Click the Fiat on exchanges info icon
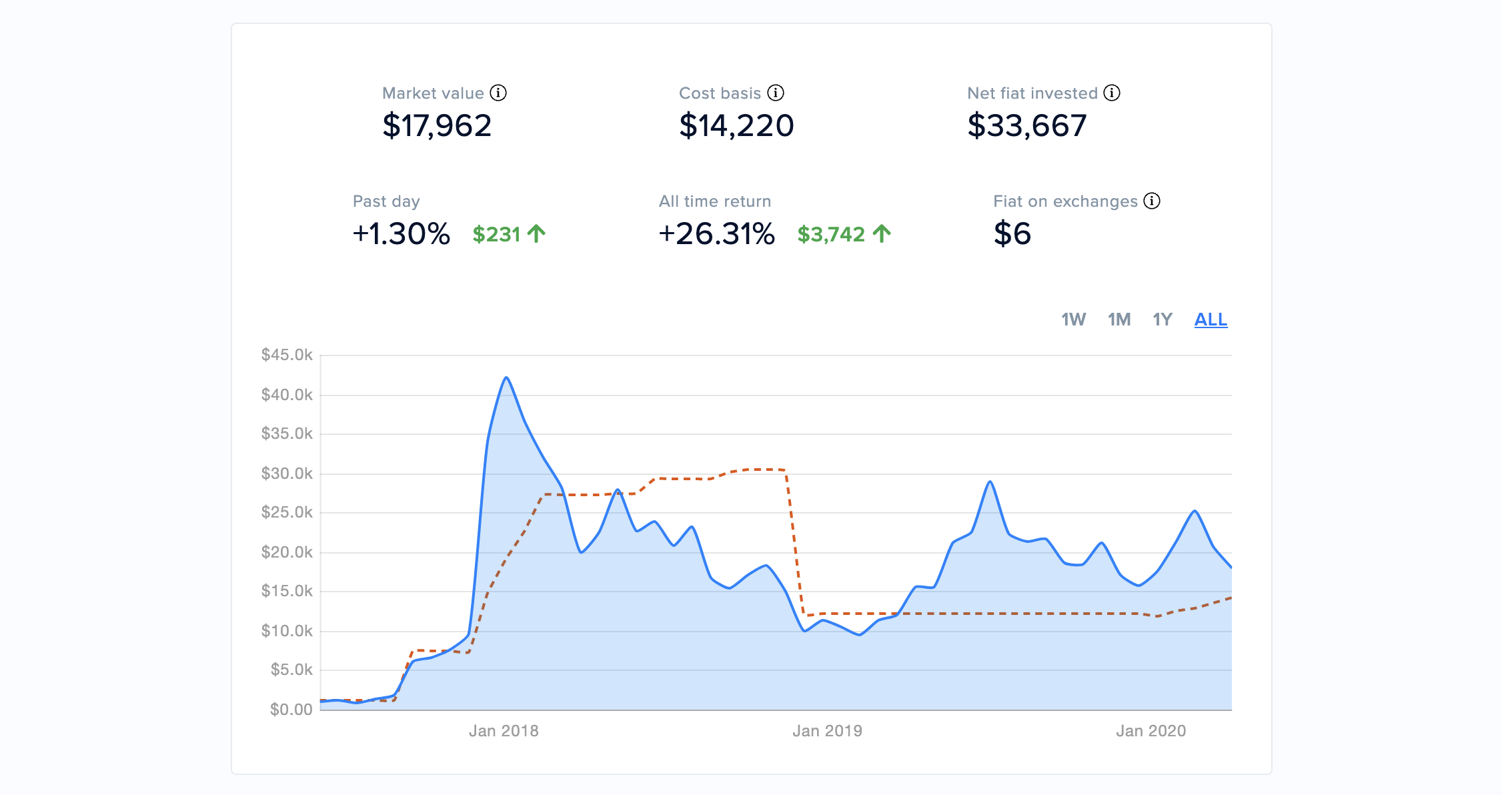Image resolution: width=1502 pixels, height=795 pixels. click(1152, 201)
